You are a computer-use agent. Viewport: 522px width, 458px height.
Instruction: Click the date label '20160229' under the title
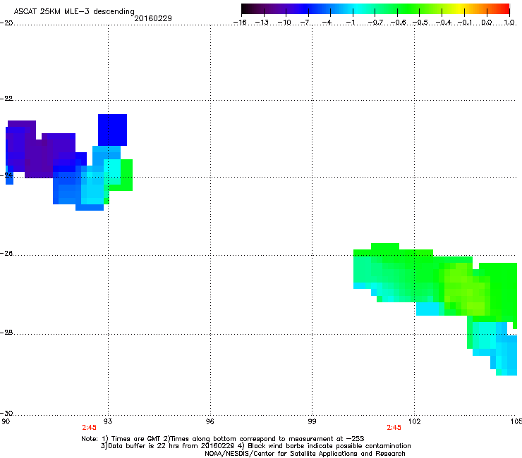[153, 18]
